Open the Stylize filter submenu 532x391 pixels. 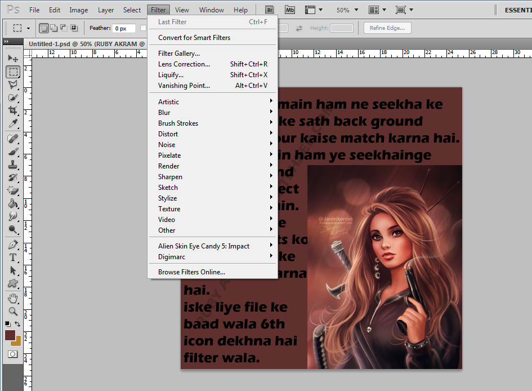coord(213,198)
